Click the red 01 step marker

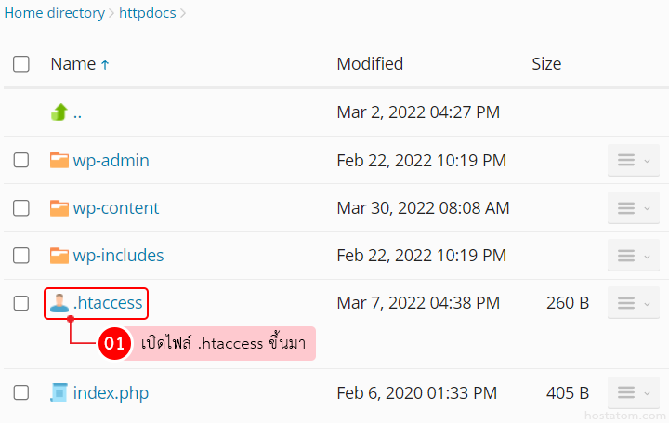pyautogui.click(x=113, y=343)
